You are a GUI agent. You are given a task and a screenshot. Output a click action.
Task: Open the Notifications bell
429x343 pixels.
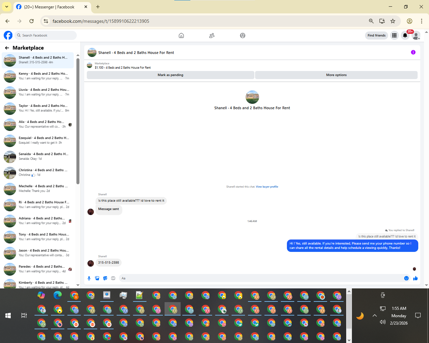pyautogui.click(x=405, y=36)
